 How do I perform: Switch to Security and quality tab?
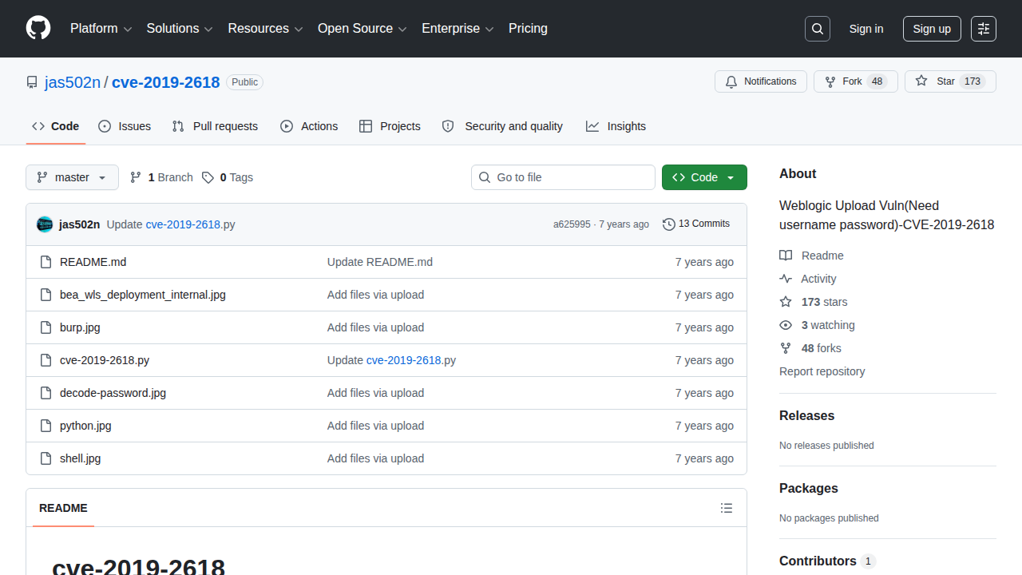[502, 126]
